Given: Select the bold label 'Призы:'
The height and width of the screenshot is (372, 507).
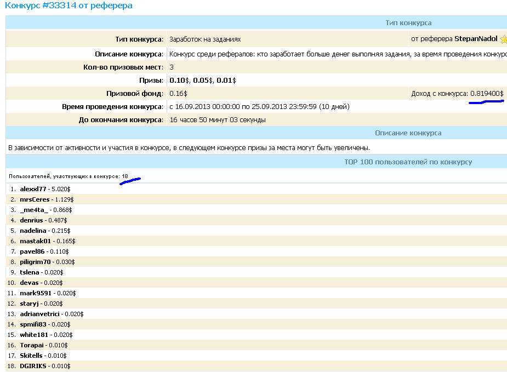Looking at the screenshot, I should point(151,81).
